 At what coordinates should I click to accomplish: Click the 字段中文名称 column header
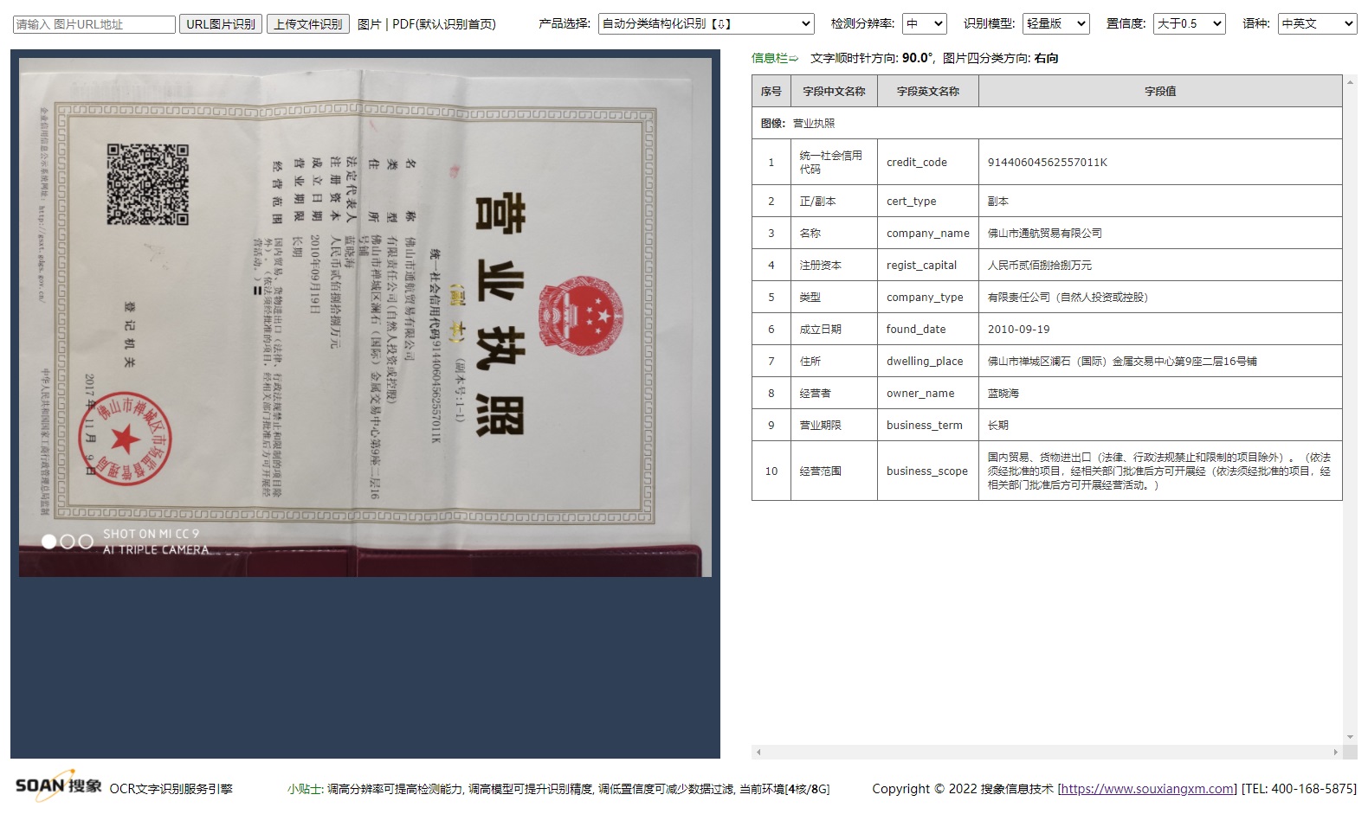tap(834, 91)
